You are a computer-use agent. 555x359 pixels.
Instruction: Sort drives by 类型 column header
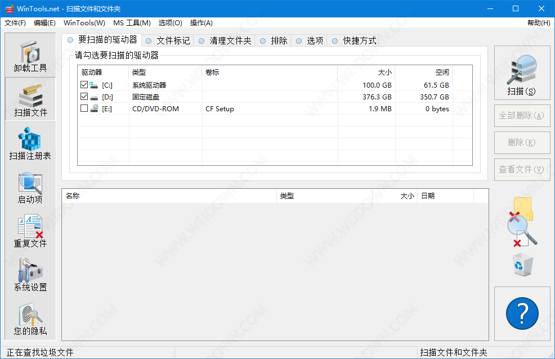[165, 72]
